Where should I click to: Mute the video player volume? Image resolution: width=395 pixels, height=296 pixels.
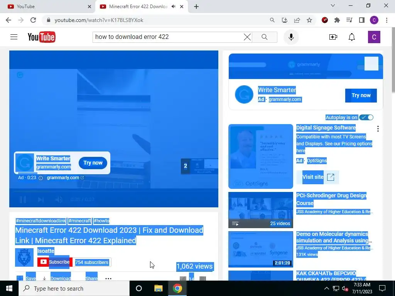click(59, 200)
